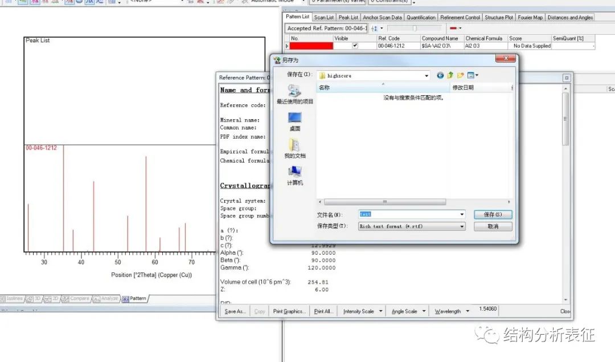Screen dimensions: 615x362
Task: Click the '00-046-1212' Ref. Code cell
Action: tap(398, 46)
